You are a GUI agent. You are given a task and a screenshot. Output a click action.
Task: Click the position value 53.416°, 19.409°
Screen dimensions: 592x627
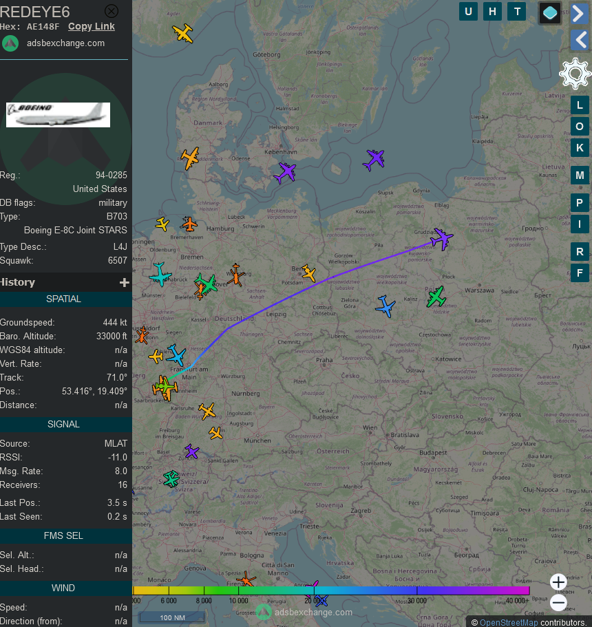(94, 391)
